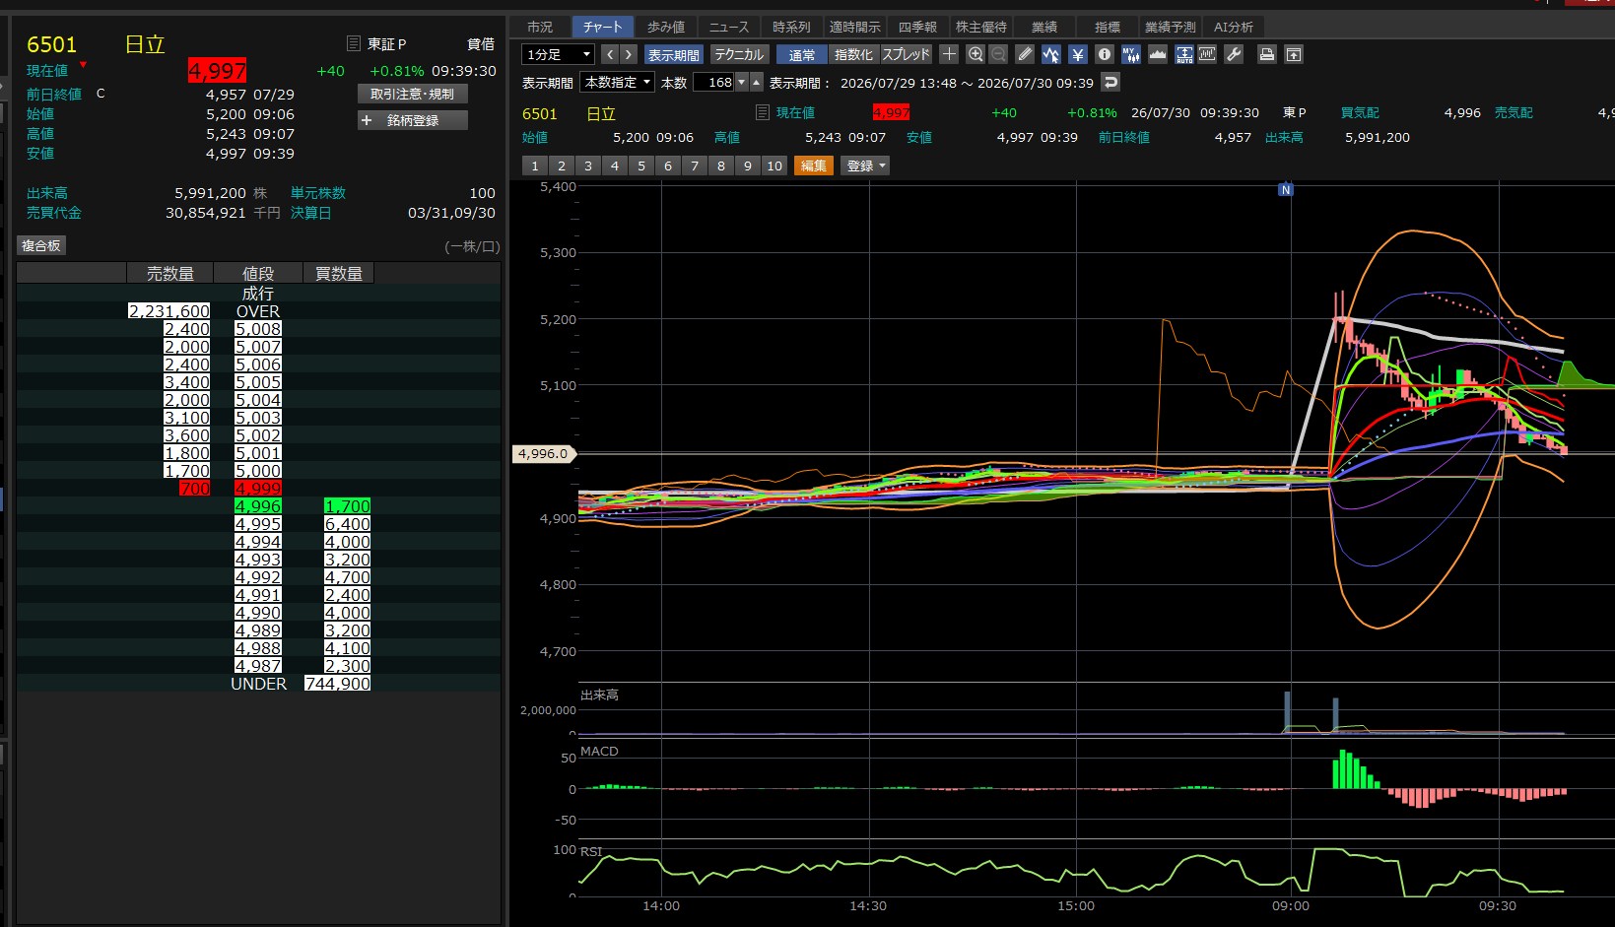This screenshot has width=1615, height=927.
Task: Toggle the スプレッド chart mode
Action: (x=907, y=54)
